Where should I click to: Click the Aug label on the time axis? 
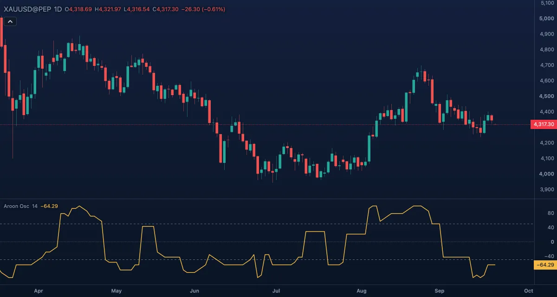tap(362, 291)
